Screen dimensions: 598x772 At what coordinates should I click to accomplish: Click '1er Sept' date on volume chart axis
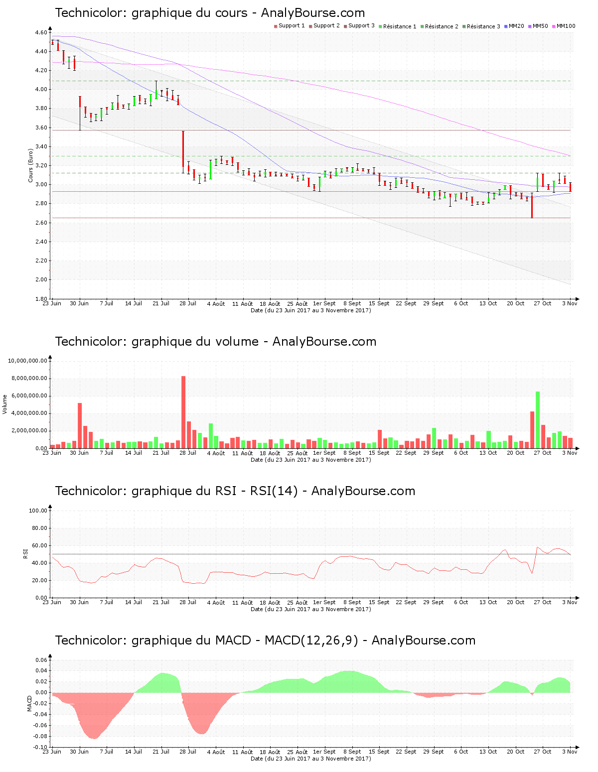[324, 453]
